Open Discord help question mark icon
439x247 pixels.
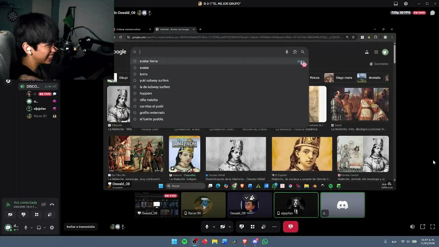(406, 4)
